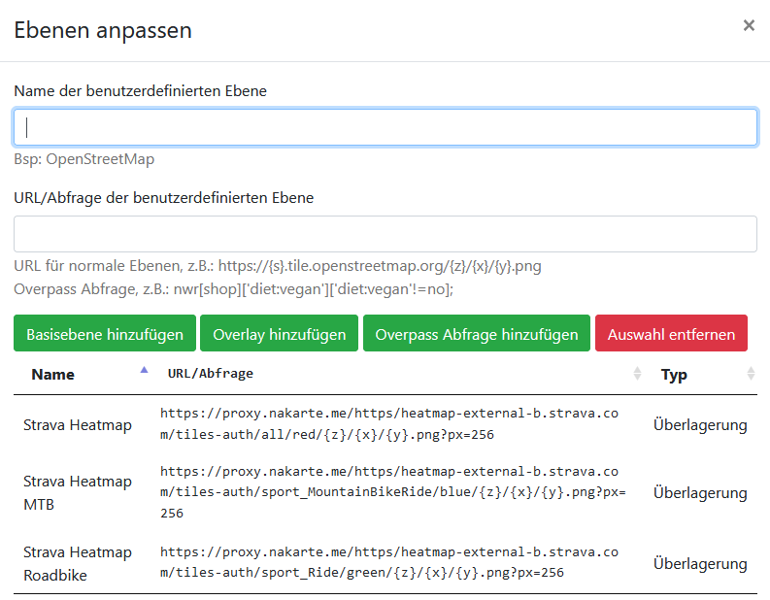
Task: Click the all/red tile URL cell
Action: (388, 424)
